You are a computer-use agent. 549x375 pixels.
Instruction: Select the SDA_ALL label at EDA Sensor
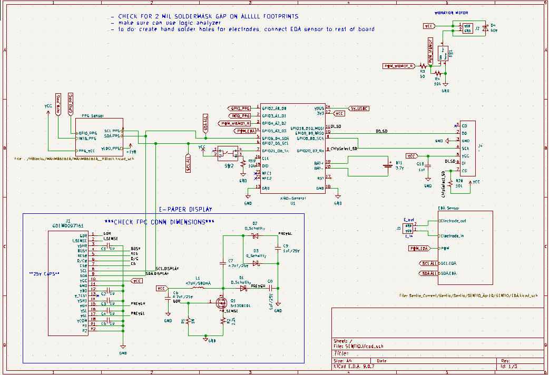[428, 273]
